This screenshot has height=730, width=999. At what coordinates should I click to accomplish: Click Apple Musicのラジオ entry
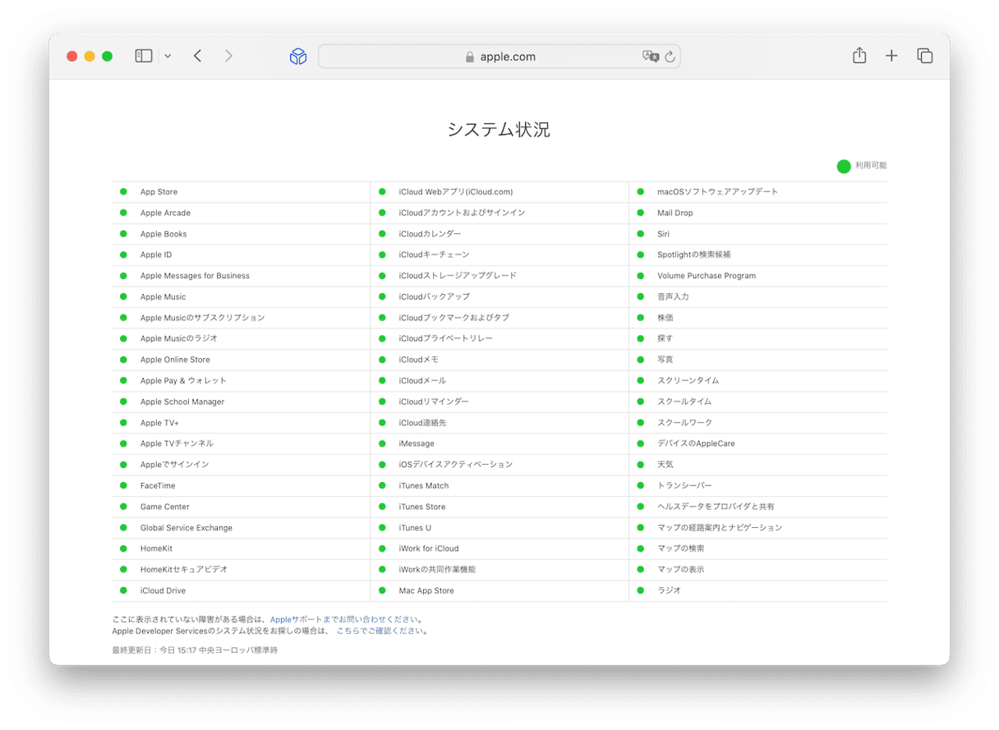coord(179,338)
